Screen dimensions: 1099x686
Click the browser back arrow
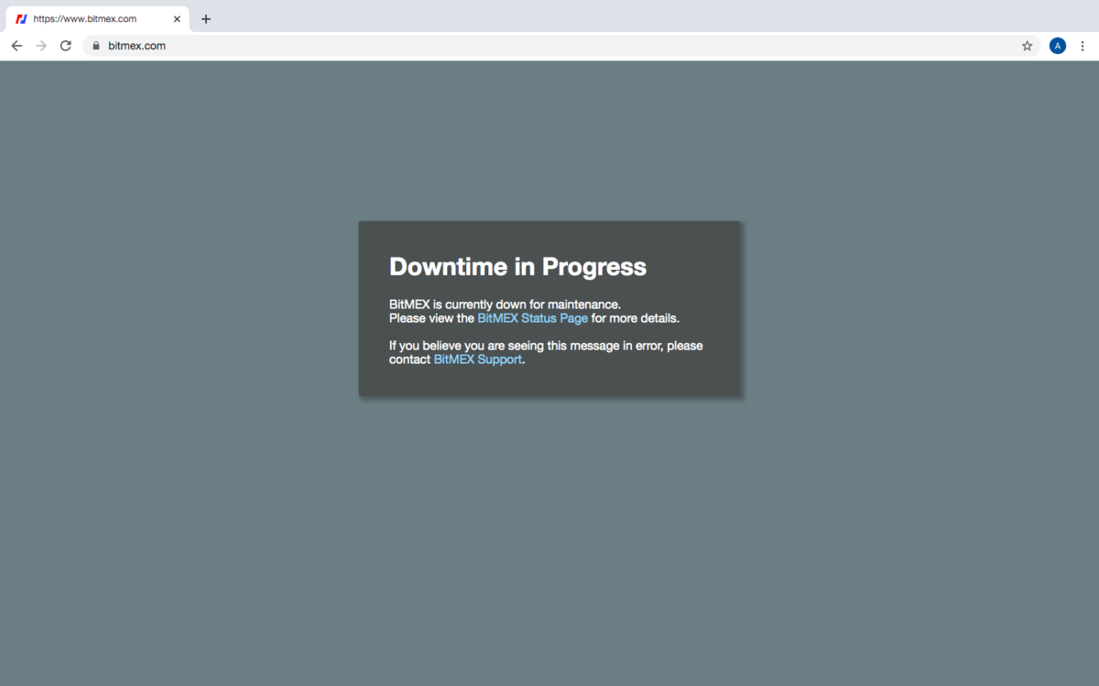pyautogui.click(x=16, y=46)
